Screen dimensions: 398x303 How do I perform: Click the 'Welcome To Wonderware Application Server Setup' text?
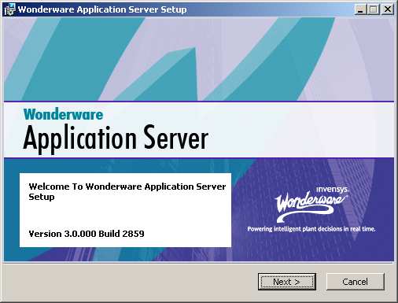(127, 191)
